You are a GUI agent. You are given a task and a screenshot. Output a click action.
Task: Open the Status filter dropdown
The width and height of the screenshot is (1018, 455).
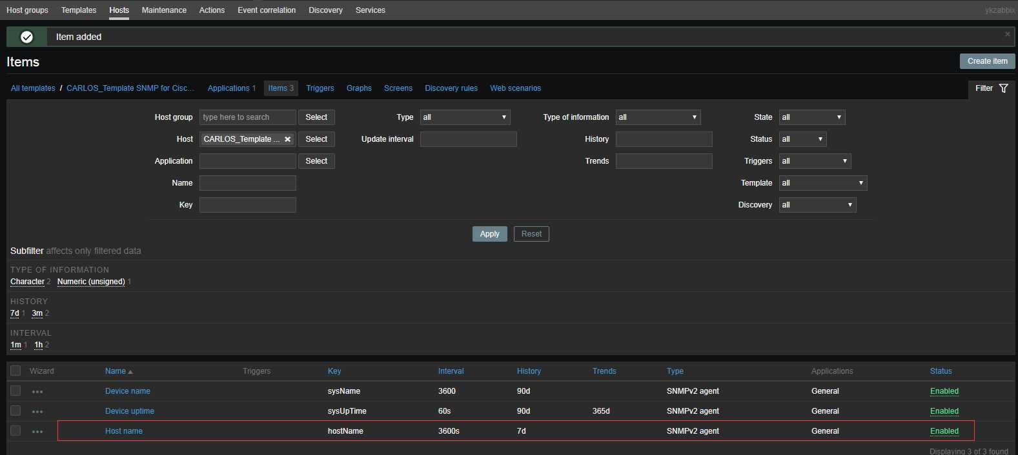tap(802, 139)
